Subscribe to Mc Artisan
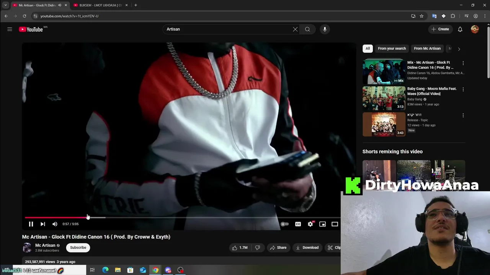 coord(78,247)
